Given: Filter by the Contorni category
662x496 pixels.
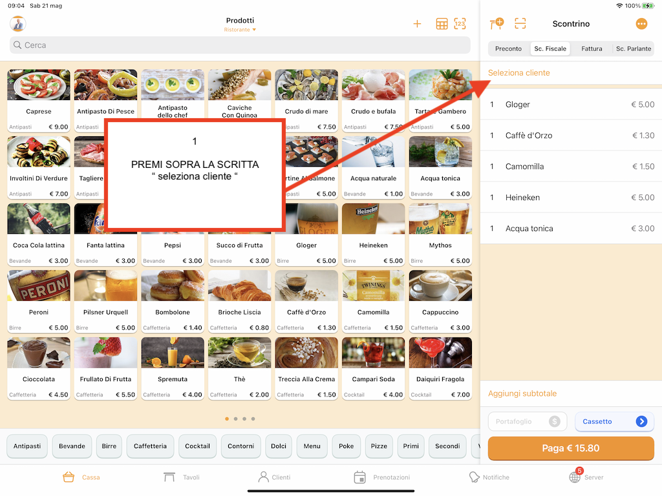Looking at the screenshot, I should 240,446.
